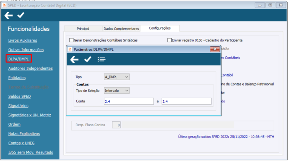Open Signatários x UN. Matriz link

click(30, 115)
